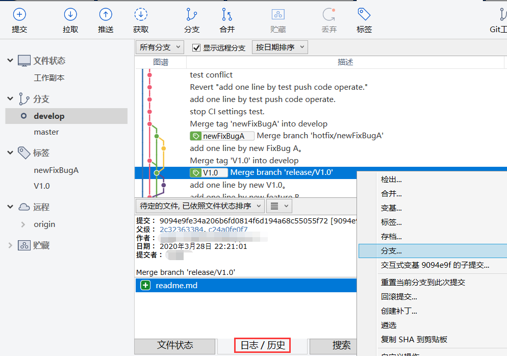507x356 pixels.
Task: Click the 图谱 column header
Action: 161,62
